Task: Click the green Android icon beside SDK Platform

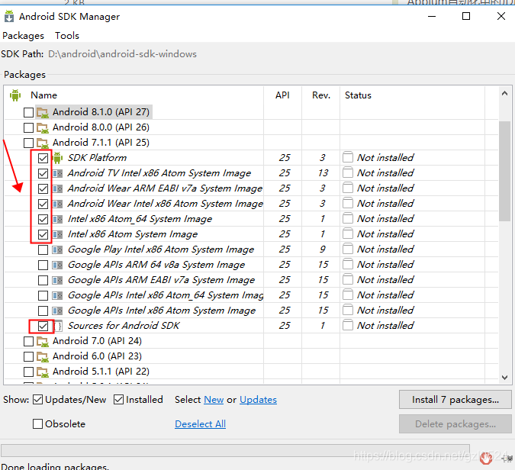Action: coord(57,158)
